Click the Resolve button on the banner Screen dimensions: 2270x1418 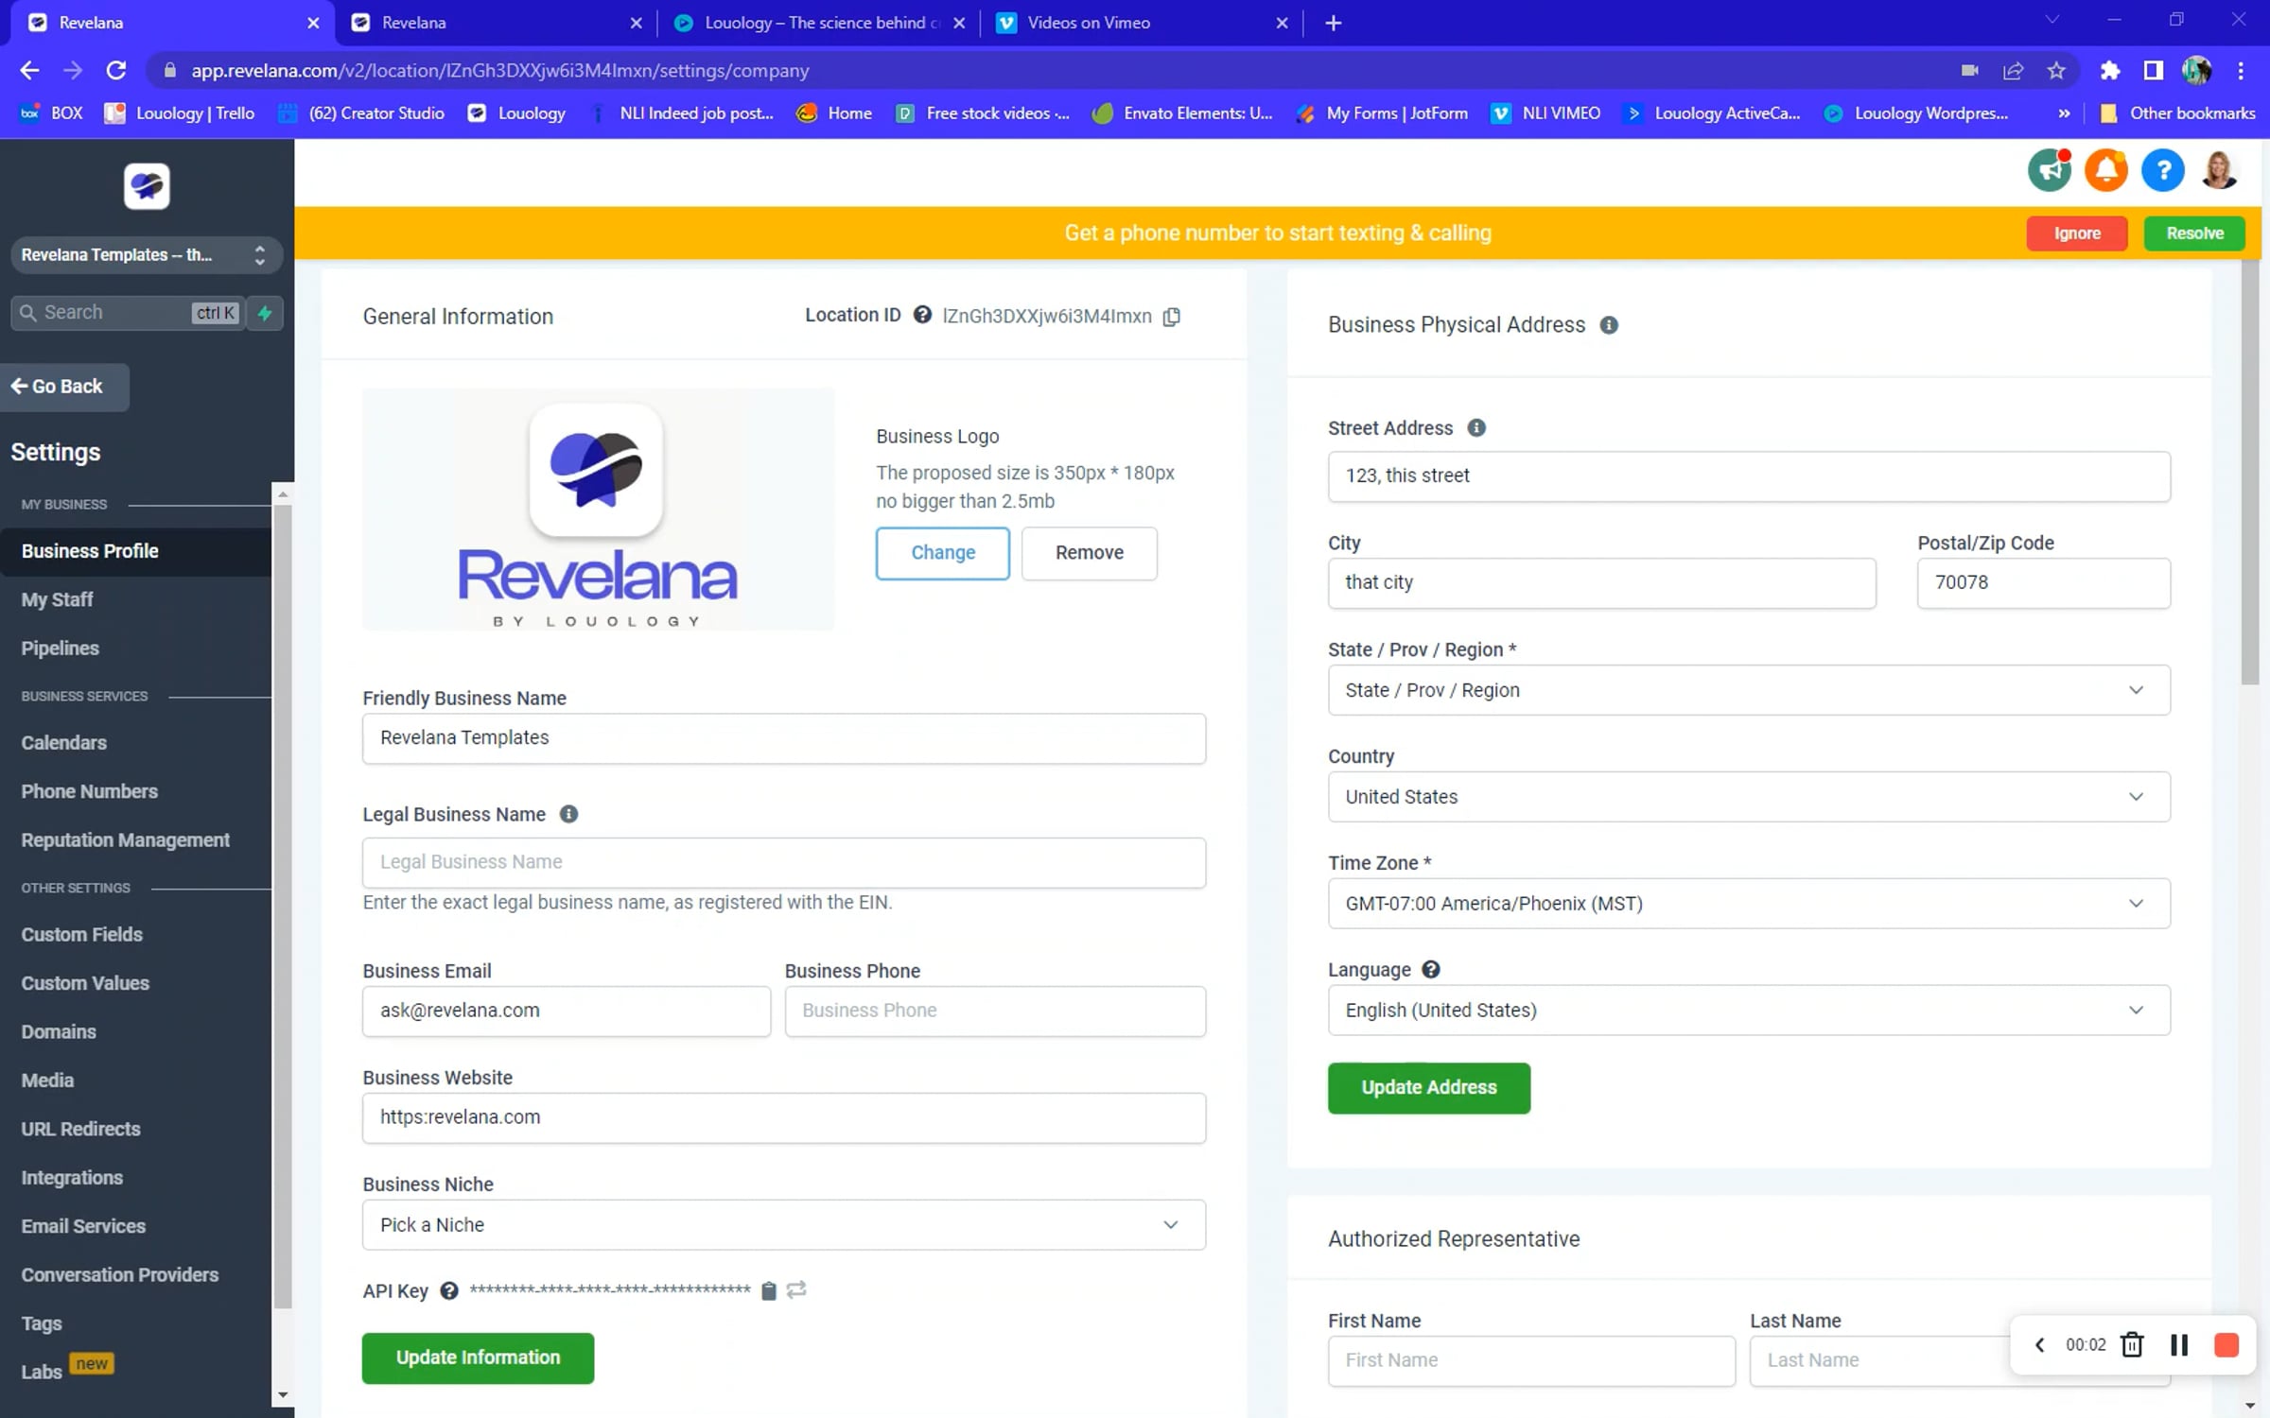(2194, 233)
